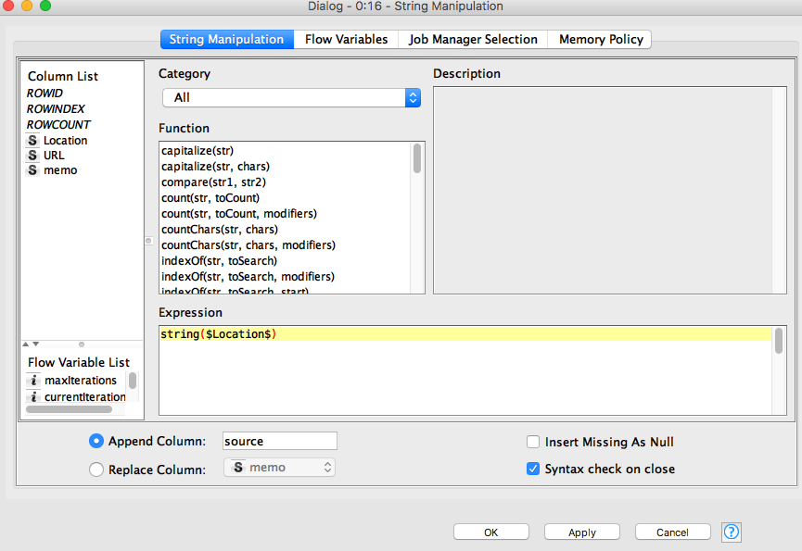This screenshot has width=802, height=551.
Task: Select the compare(str1, str2) function
Action: point(214,182)
